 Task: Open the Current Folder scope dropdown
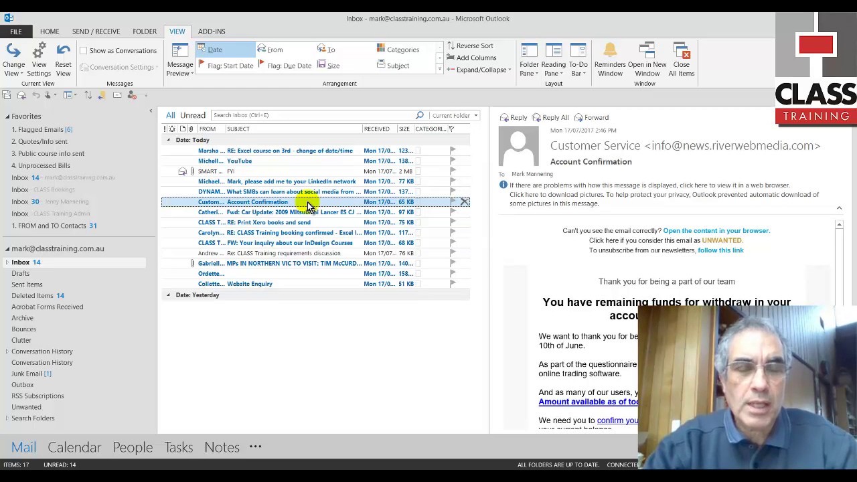(455, 115)
